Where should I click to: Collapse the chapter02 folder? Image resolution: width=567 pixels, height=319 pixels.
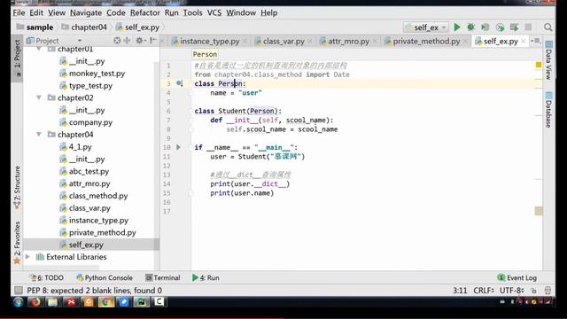39,97
